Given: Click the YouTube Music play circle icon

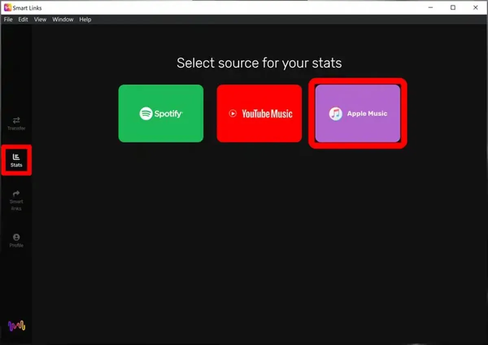Looking at the screenshot, I should point(233,114).
